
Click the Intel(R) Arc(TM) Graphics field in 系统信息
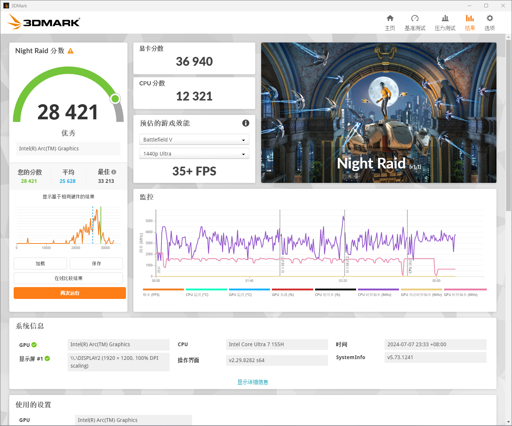[119, 344]
